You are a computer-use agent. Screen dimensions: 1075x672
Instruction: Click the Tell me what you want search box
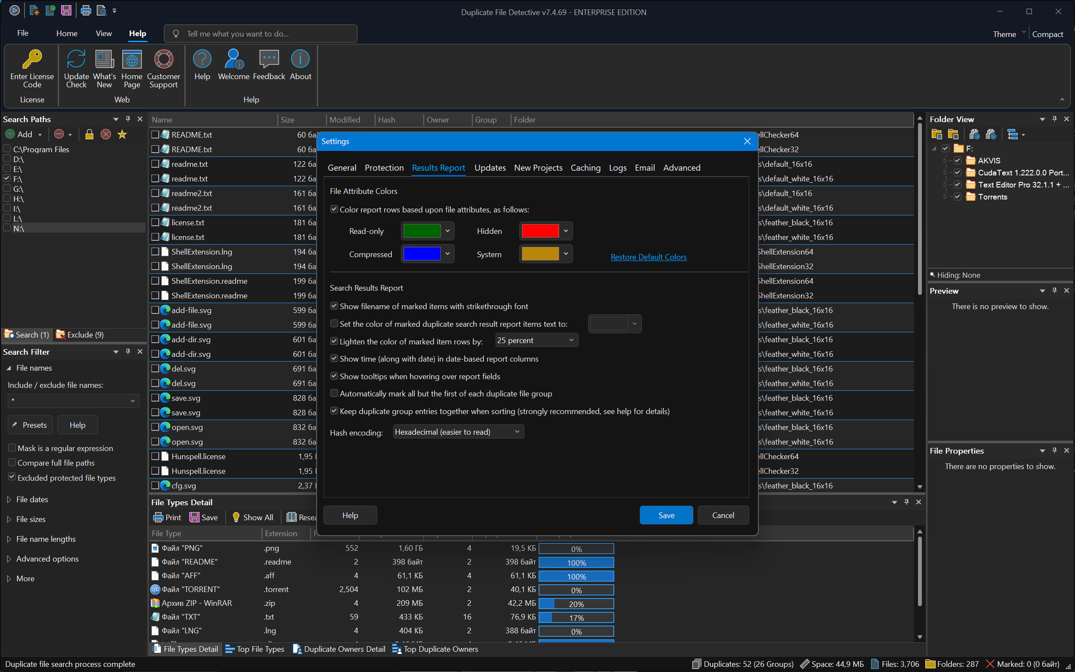click(260, 34)
